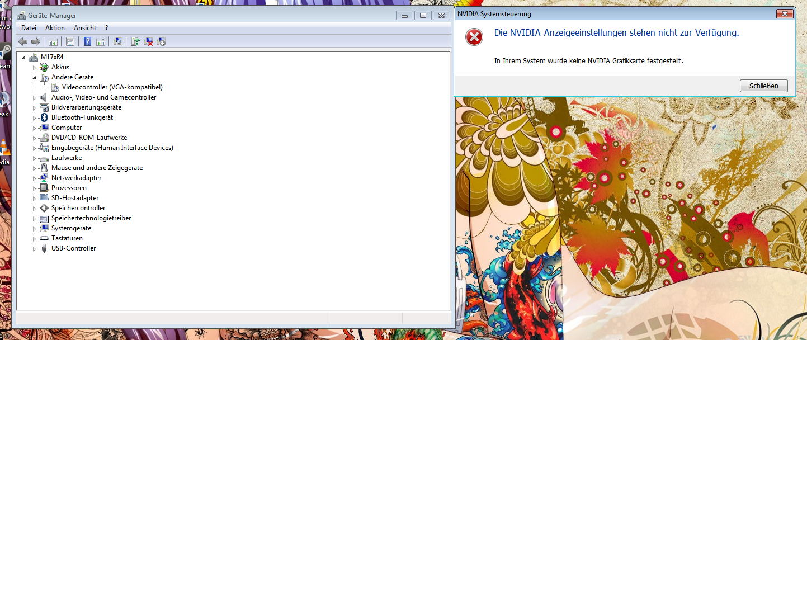
Task: Click the DVD/CD-ROM-Laufwerke disc icon
Action: (44, 138)
